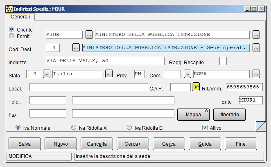Open lookup button next to Com. code field
271x167 pixels.
187,74
